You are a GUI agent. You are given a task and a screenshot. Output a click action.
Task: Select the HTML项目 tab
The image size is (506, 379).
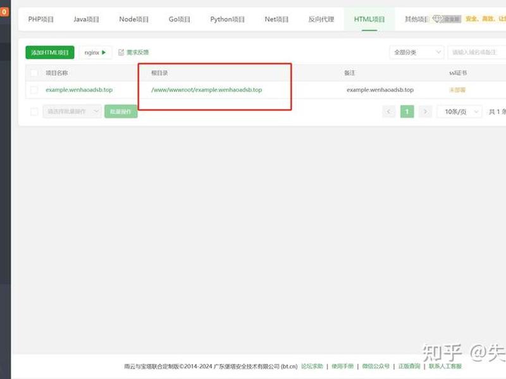tap(369, 20)
